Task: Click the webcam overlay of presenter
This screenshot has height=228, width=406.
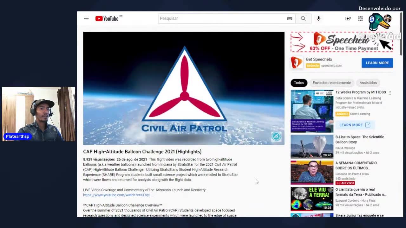Action: (x=38, y=114)
